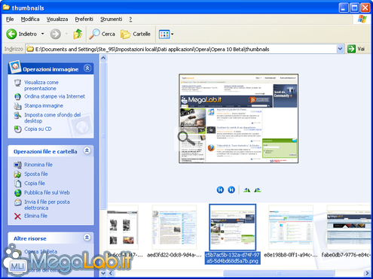Click the green Vai go button
373x279 pixels.
pyautogui.click(x=356, y=49)
